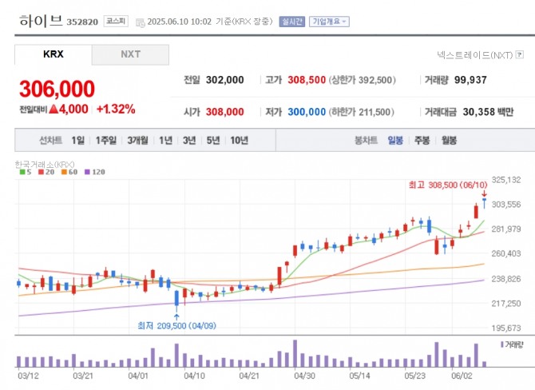
Task: Click the 코스피 market label
Action: 116,21
